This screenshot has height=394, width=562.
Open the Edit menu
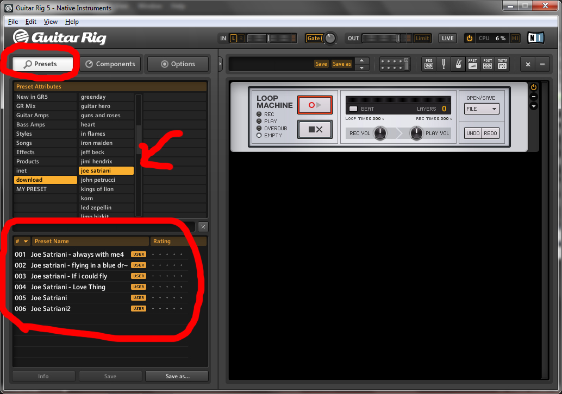tap(31, 22)
